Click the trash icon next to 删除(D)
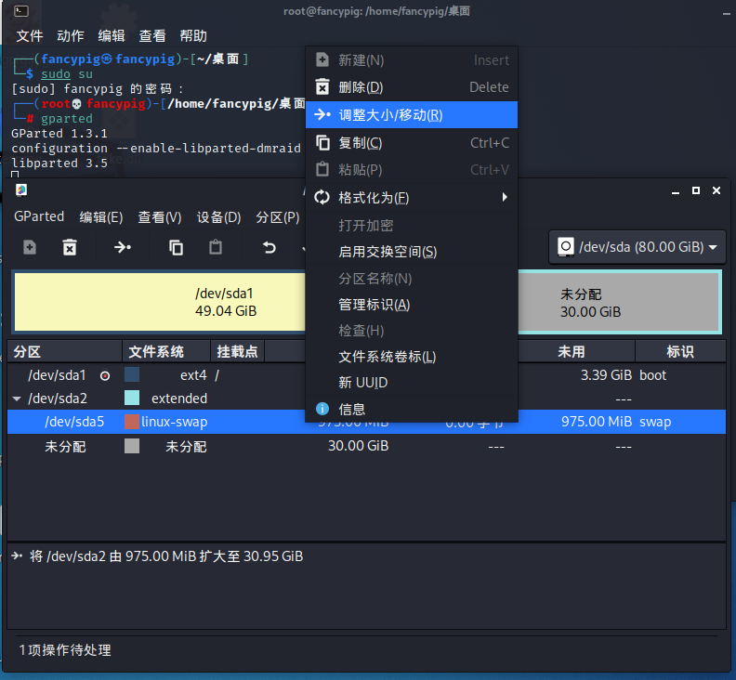The image size is (736, 680). (322, 87)
